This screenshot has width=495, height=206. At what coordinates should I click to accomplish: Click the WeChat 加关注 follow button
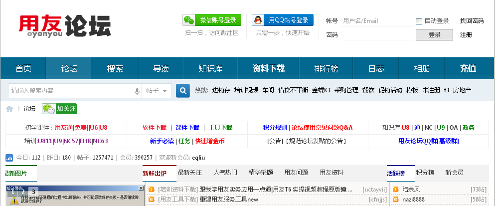(x=59, y=109)
